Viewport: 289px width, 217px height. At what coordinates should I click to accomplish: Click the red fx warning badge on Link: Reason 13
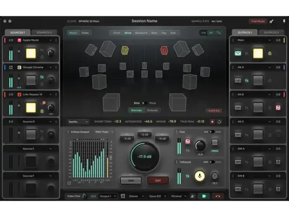tap(44, 103)
